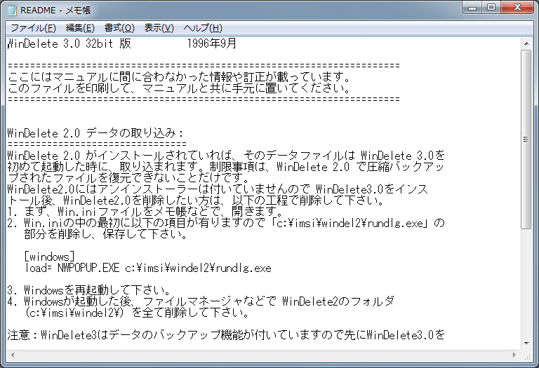The width and height of the screenshot is (539, 368).
Task: Close the README Notepad window
Action: click(x=517, y=7)
